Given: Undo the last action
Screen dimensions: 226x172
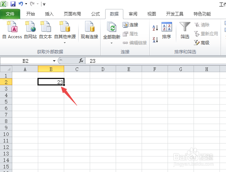Looking at the screenshot, I should pyautogui.click(x=21, y=4).
